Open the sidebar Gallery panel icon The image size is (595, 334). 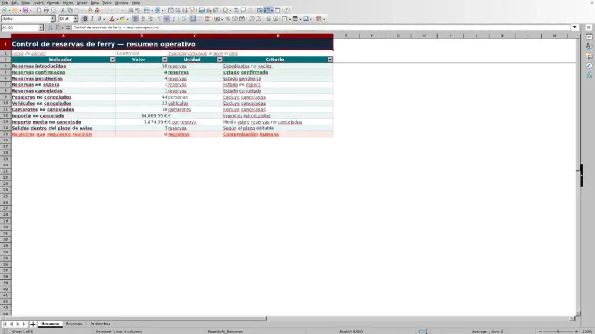pyautogui.click(x=589, y=56)
